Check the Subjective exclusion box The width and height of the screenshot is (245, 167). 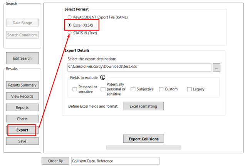[x=133, y=89]
